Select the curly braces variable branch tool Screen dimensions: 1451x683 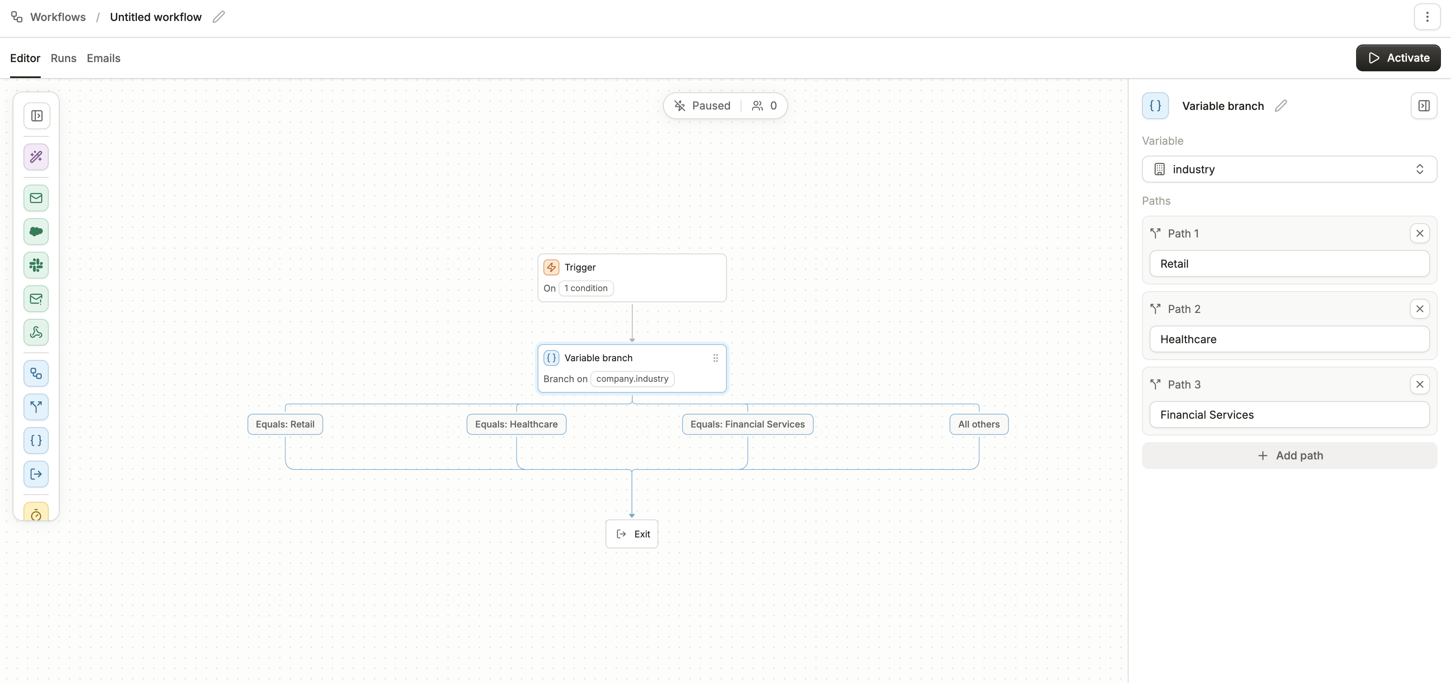point(36,441)
